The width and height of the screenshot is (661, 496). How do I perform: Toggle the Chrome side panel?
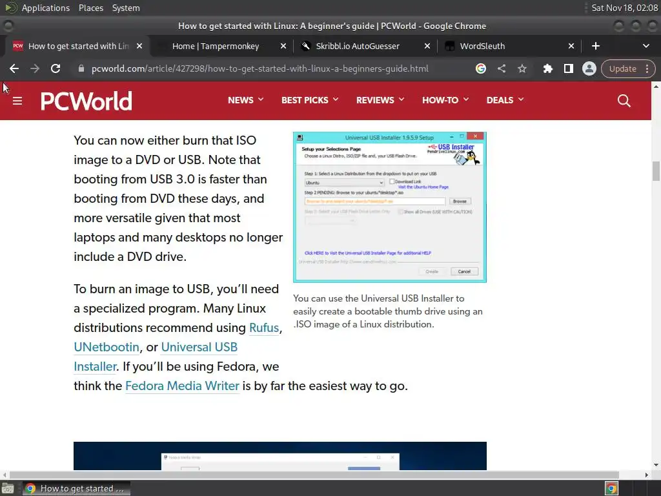(568, 68)
